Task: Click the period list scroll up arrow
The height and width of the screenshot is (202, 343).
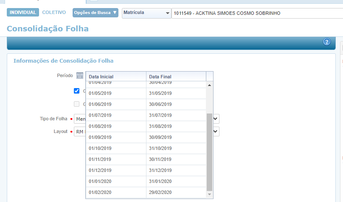Action: (209, 85)
